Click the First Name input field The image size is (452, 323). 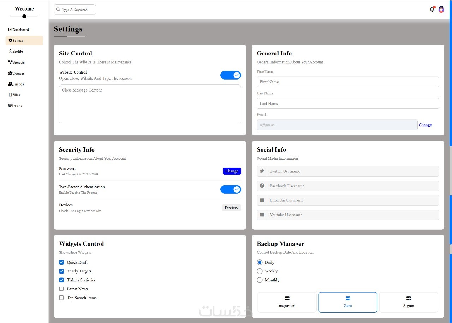[348, 82]
